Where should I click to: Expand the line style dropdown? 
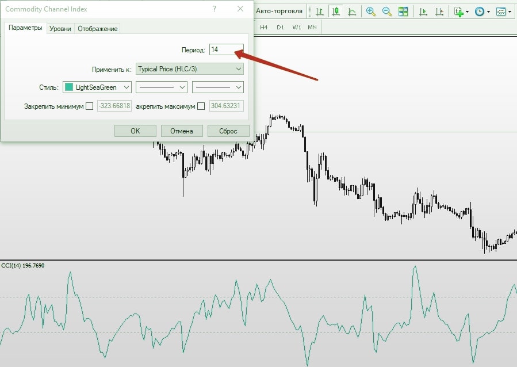pos(162,87)
